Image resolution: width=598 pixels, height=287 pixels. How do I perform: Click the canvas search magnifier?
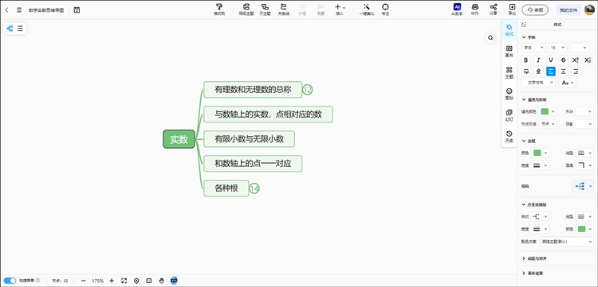[x=490, y=37]
